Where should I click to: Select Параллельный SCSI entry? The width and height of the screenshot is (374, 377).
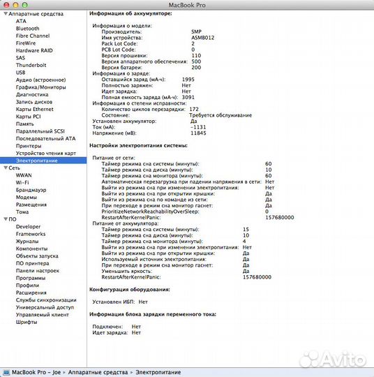[x=40, y=131]
